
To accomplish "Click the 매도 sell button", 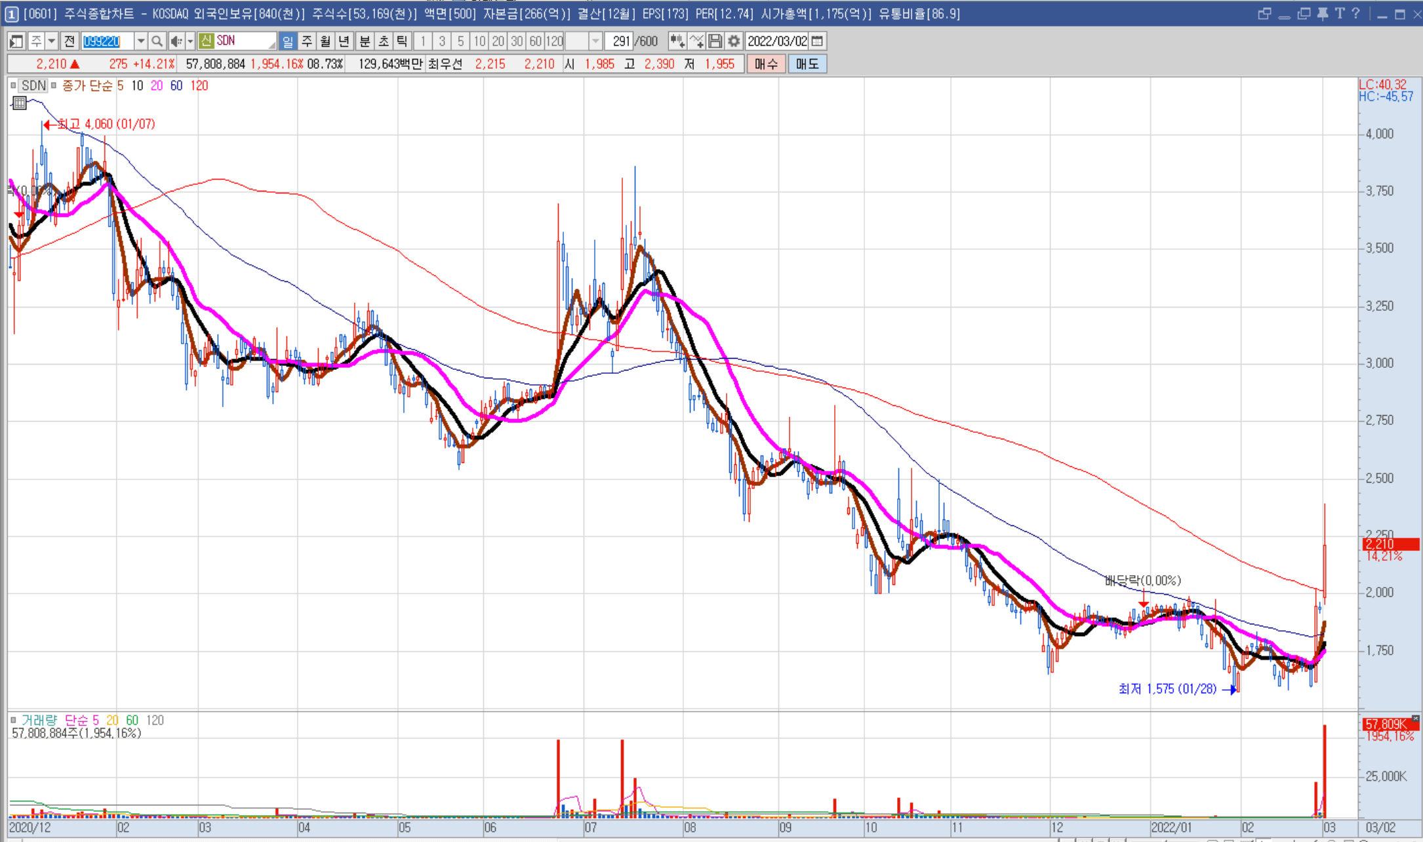I will click(x=807, y=64).
